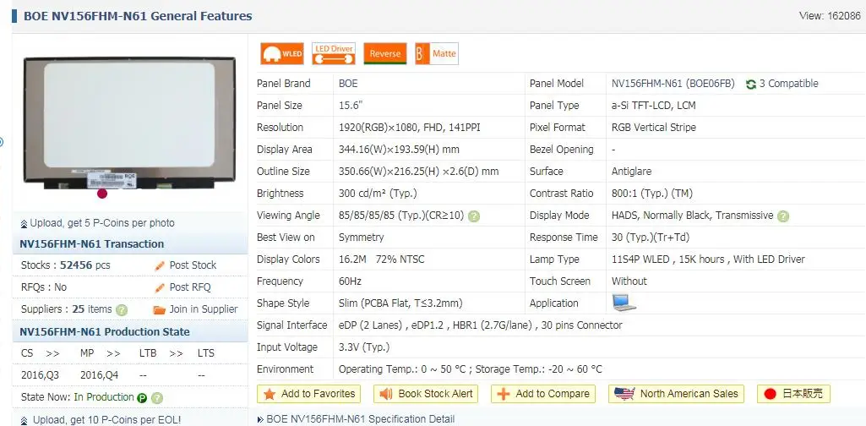Click the green P in-production icon
The image size is (866, 426).
pos(142,398)
